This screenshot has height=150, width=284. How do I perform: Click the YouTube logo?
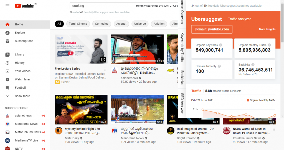(x=24, y=6)
